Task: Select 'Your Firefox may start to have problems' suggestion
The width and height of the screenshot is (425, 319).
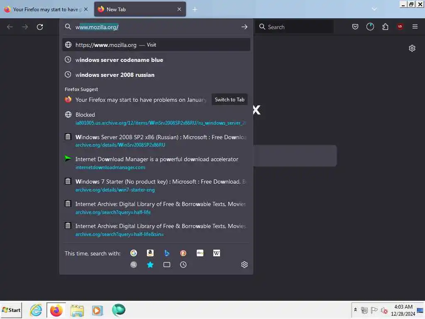Action: (136, 100)
